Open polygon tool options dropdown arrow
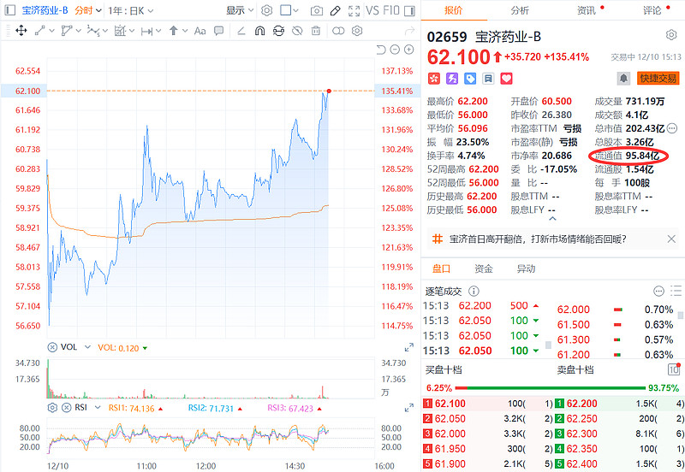Viewport: 685px width, 472px height. (78, 31)
